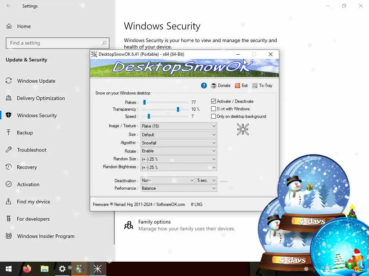369x276 pixels.
Task: Click the Backup arrow icon
Action: (x=9, y=132)
